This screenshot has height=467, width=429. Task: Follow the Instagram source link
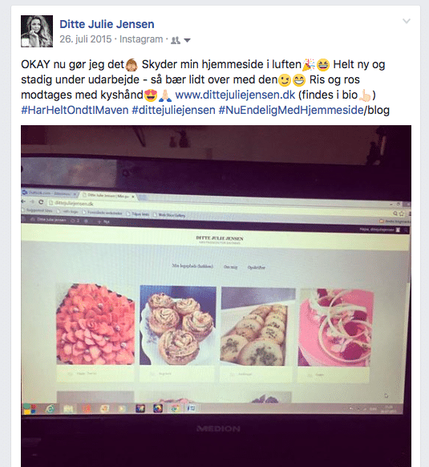tap(141, 39)
